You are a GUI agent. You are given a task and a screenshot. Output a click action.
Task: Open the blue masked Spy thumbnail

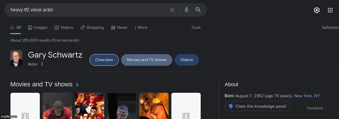[x=122, y=106]
